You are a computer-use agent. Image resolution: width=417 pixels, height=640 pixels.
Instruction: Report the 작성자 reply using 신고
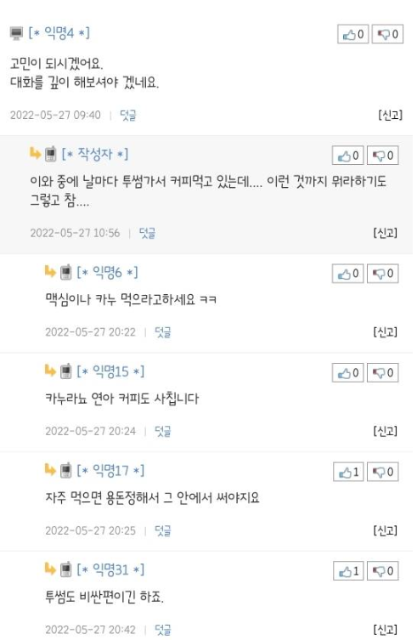(x=386, y=233)
